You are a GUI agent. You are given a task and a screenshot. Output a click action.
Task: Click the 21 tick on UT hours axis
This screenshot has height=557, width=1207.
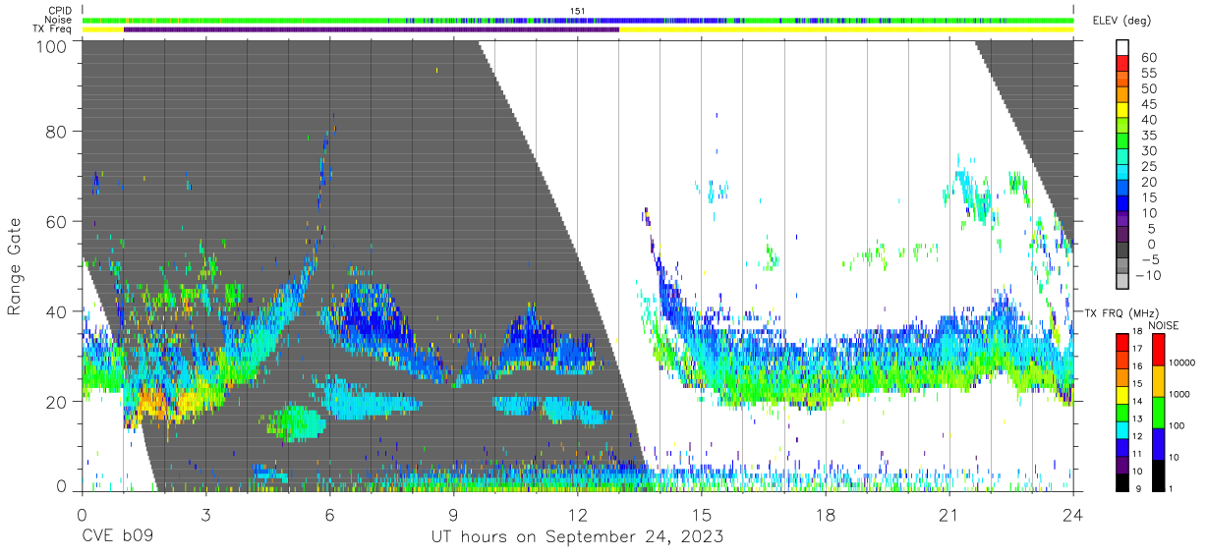(x=949, y=514)
